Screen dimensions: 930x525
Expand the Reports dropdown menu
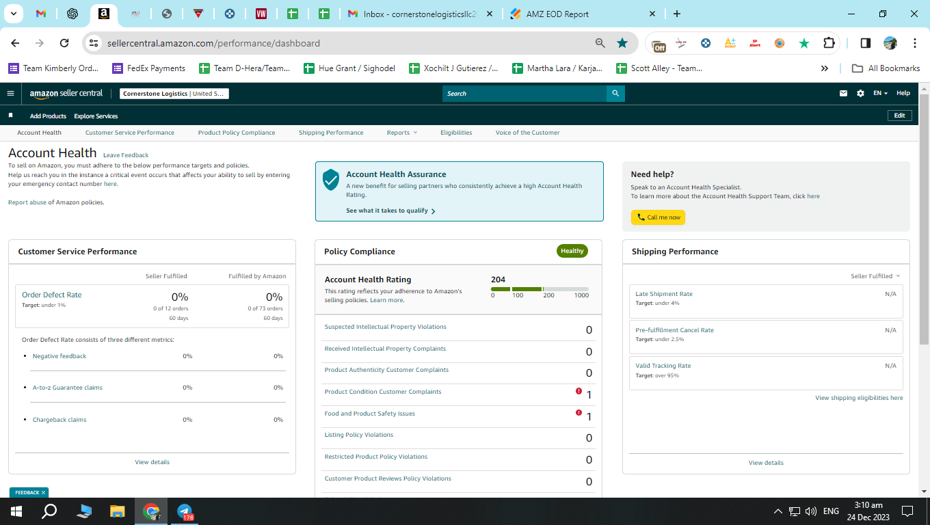[401, 133]
